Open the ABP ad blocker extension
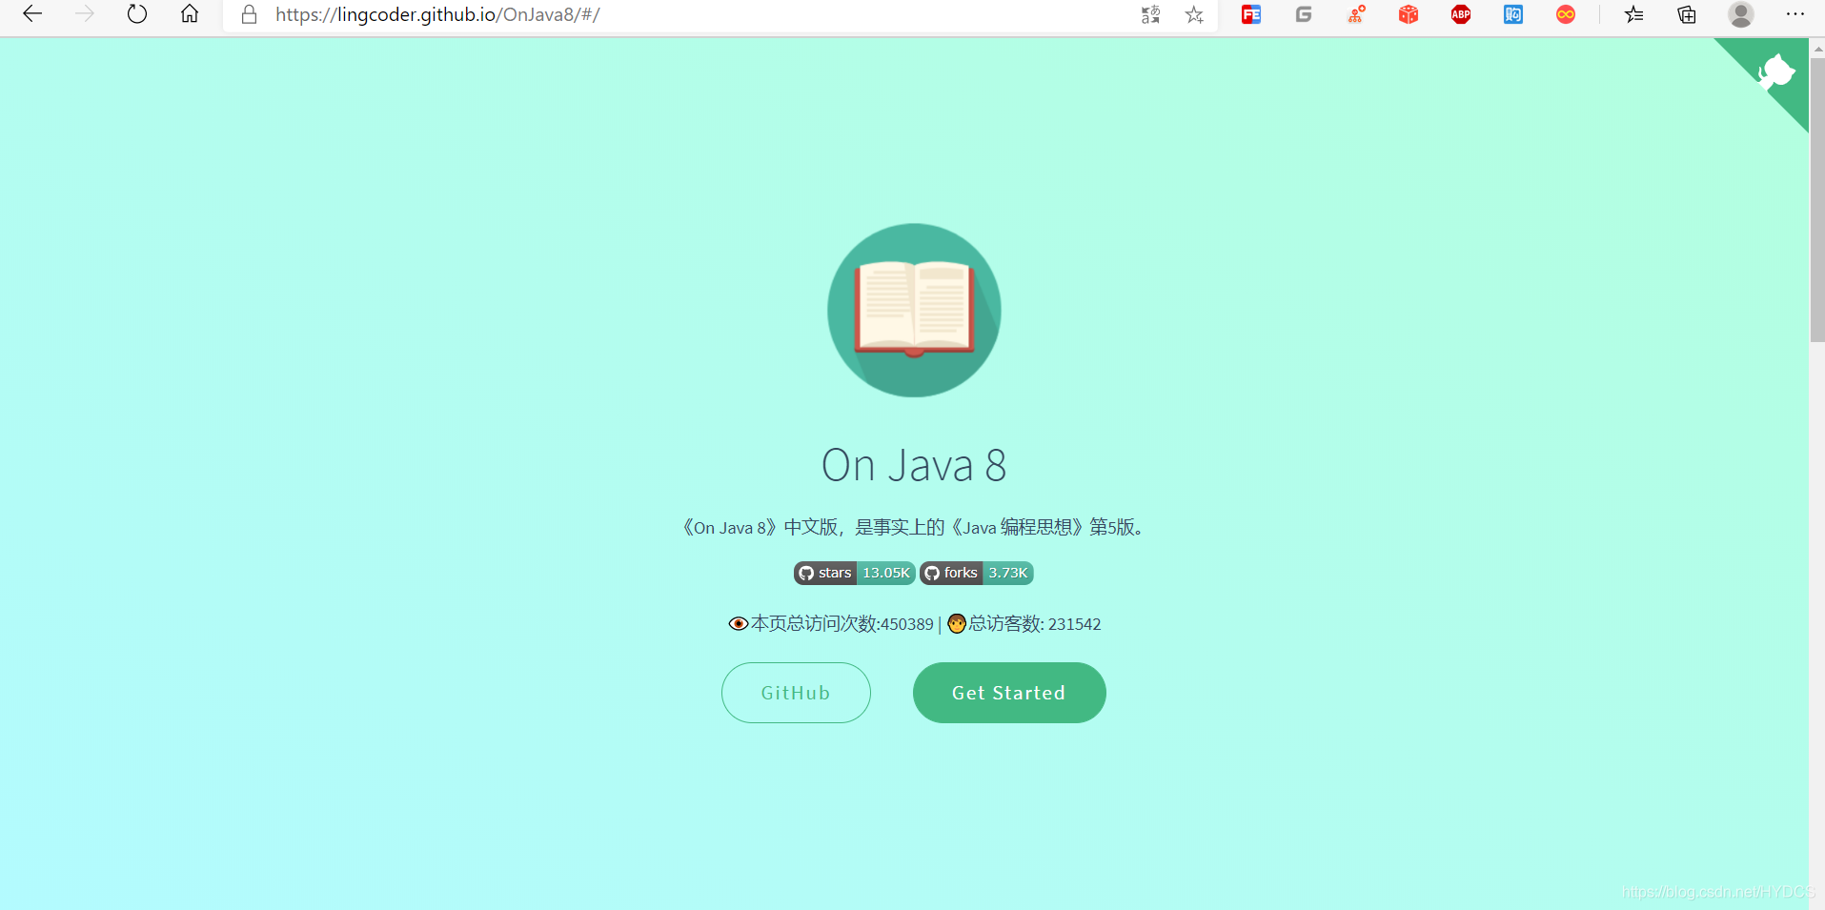Image resolution: width=1825 pixels, height=910 pixels. (1461, 14)
